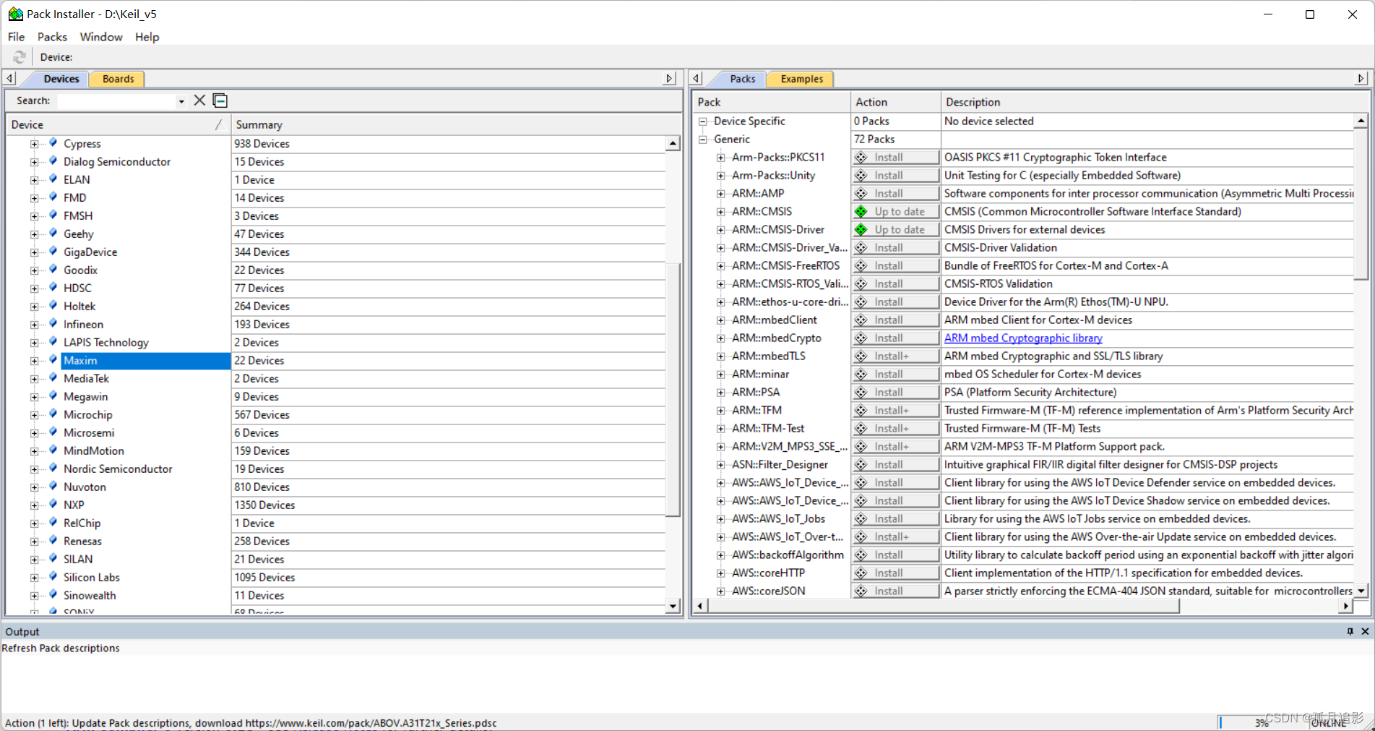Click the NXP vendor diamond icon
The height and width of the screenshot is (731, 1375).
[53, 505]
